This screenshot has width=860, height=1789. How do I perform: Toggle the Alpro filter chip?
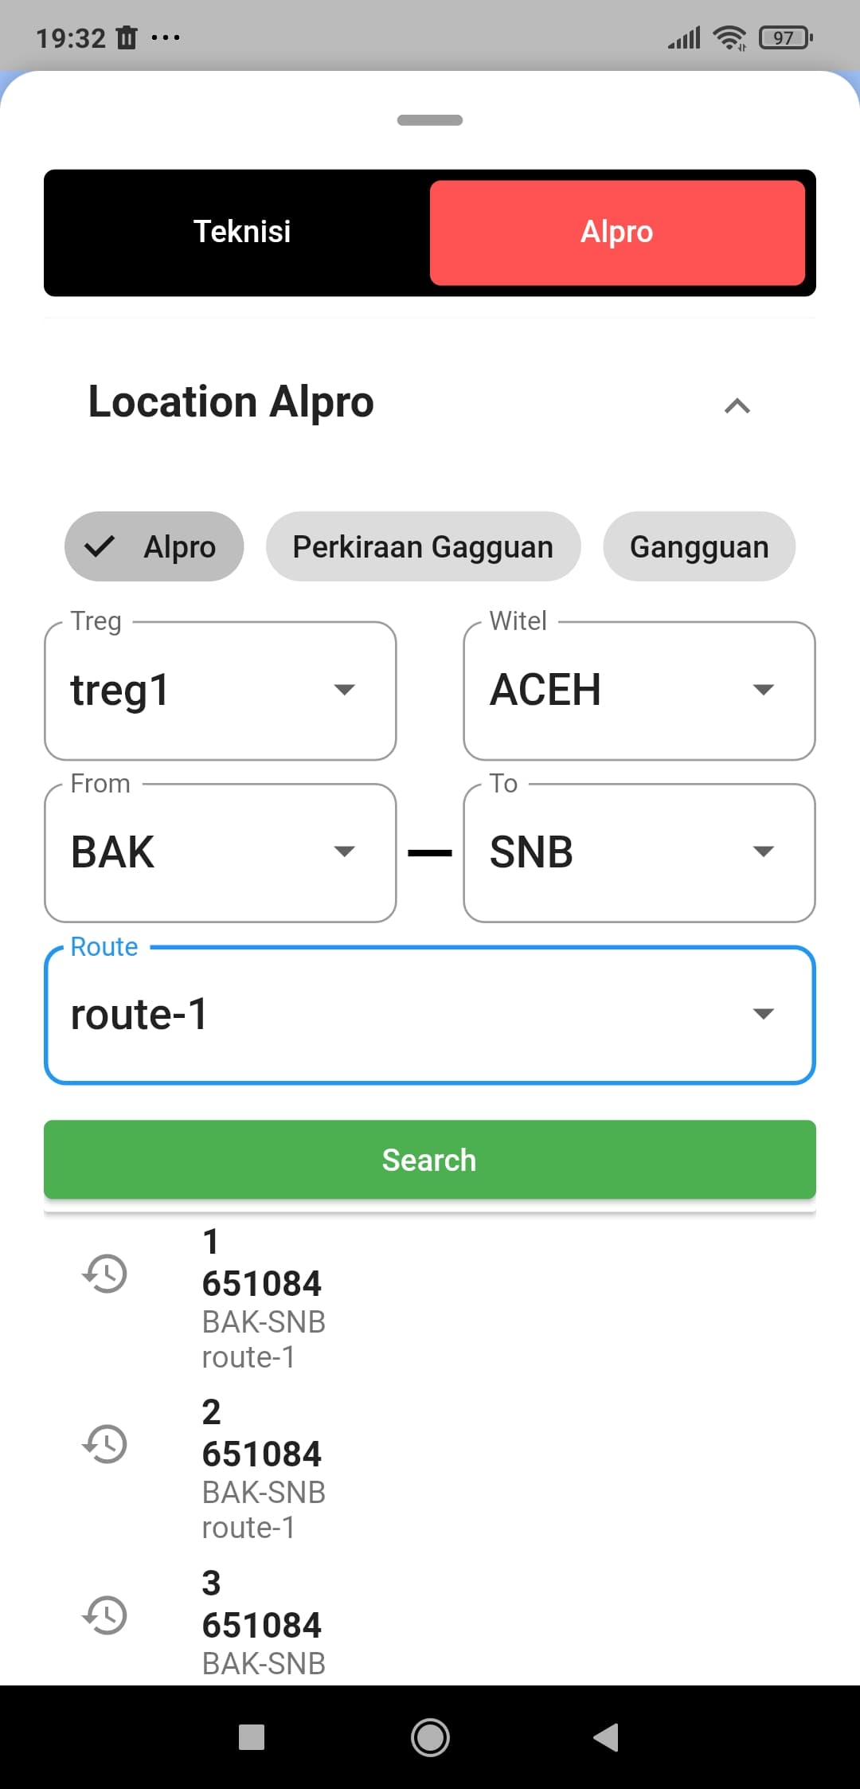click(x=154, y=546)
